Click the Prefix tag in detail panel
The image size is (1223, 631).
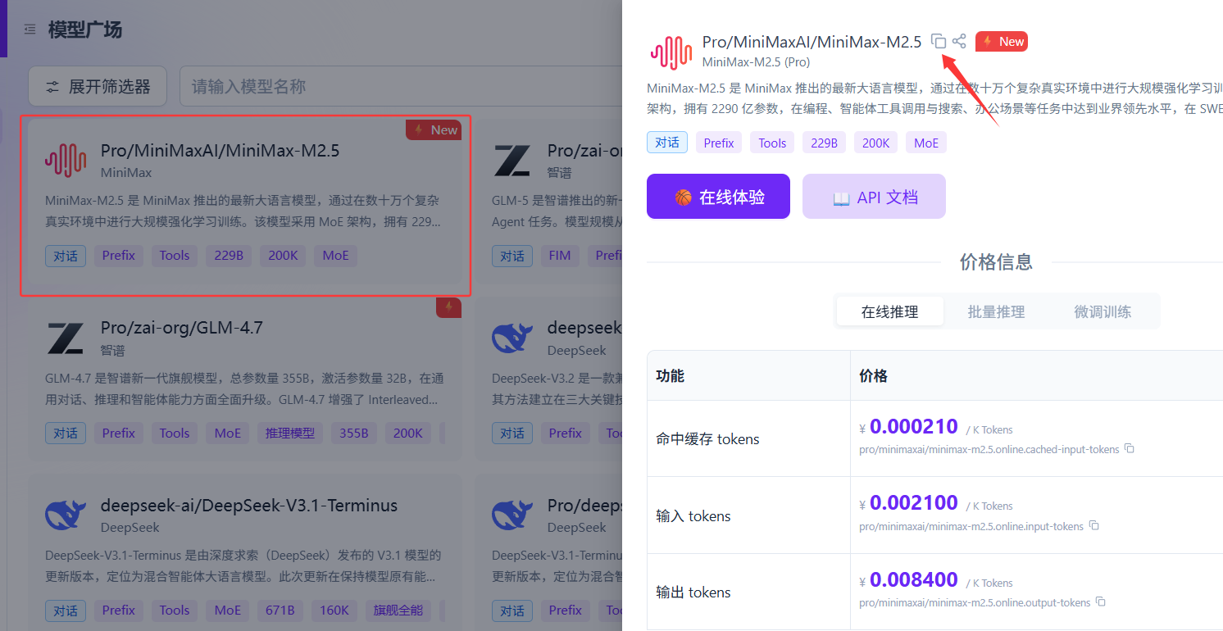[x=719, y=143]
